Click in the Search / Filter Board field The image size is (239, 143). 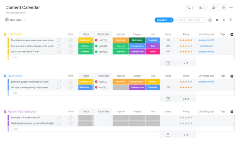[191, 20]
